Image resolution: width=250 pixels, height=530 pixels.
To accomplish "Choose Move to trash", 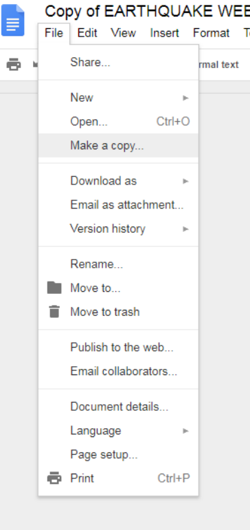I will [118, 312].
